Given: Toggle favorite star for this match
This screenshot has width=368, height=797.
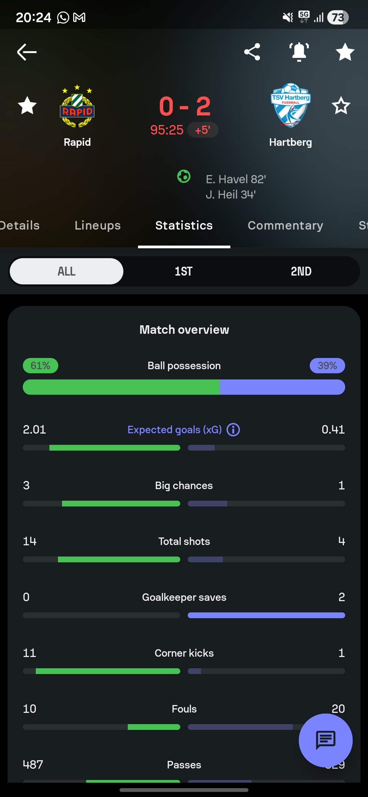Looking at the screenshot, I should pos(345,52).
